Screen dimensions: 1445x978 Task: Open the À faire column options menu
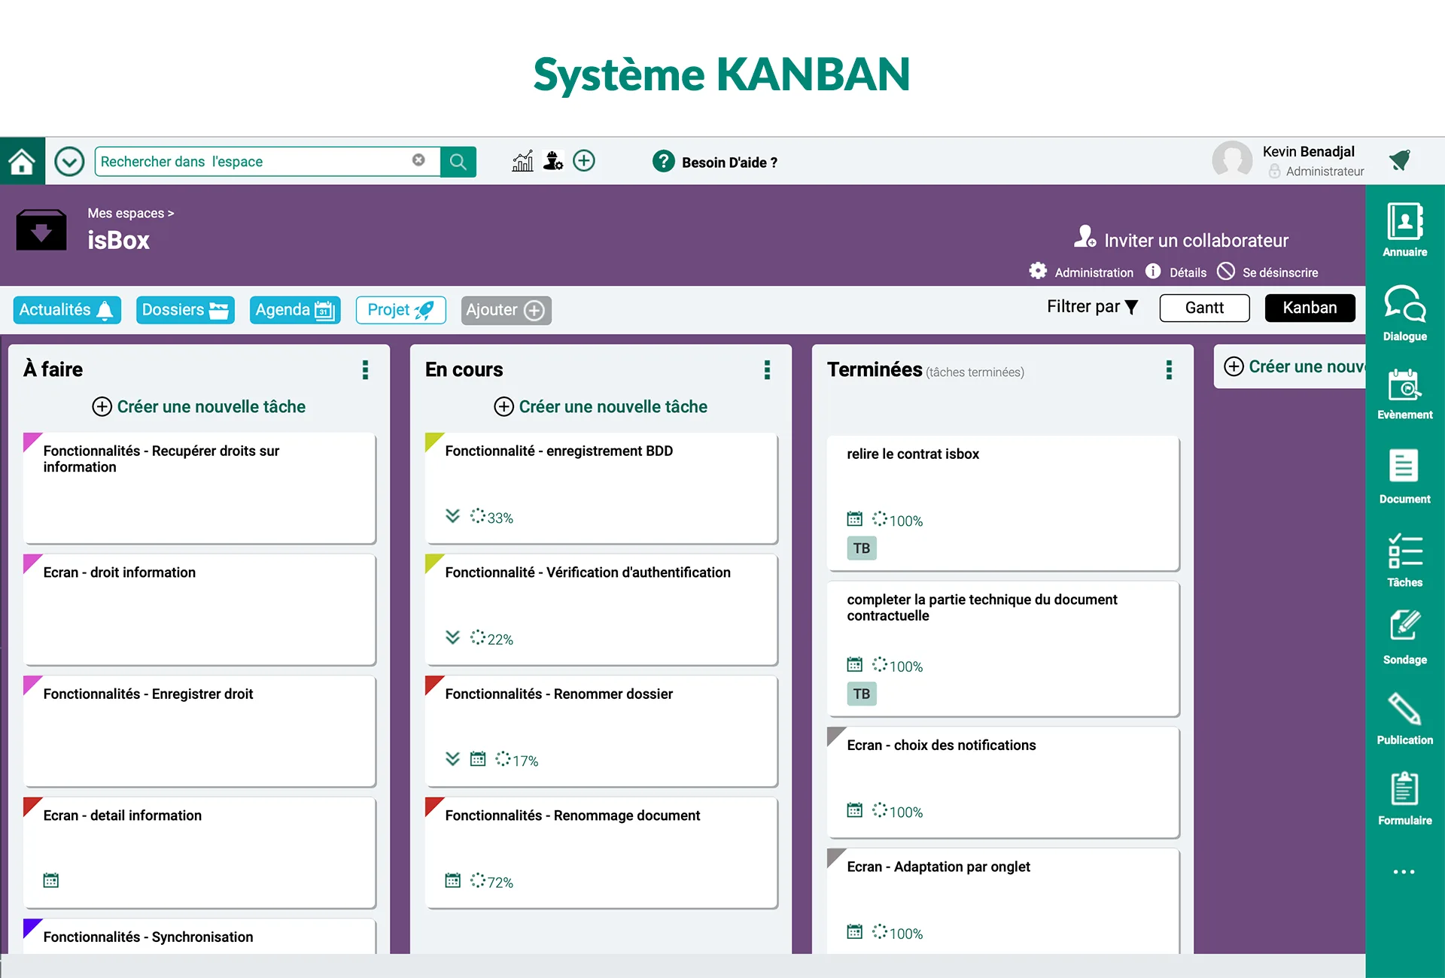(x=365, y=369)
